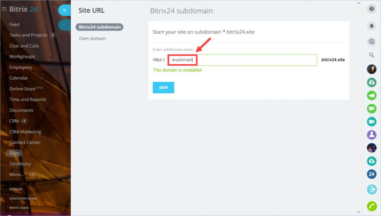
Task: Open the blue 24 round icon
Action: click(371, 174)
